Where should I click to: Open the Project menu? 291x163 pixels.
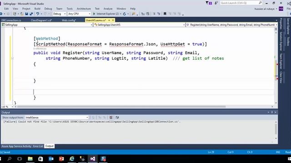coord(26,9)
